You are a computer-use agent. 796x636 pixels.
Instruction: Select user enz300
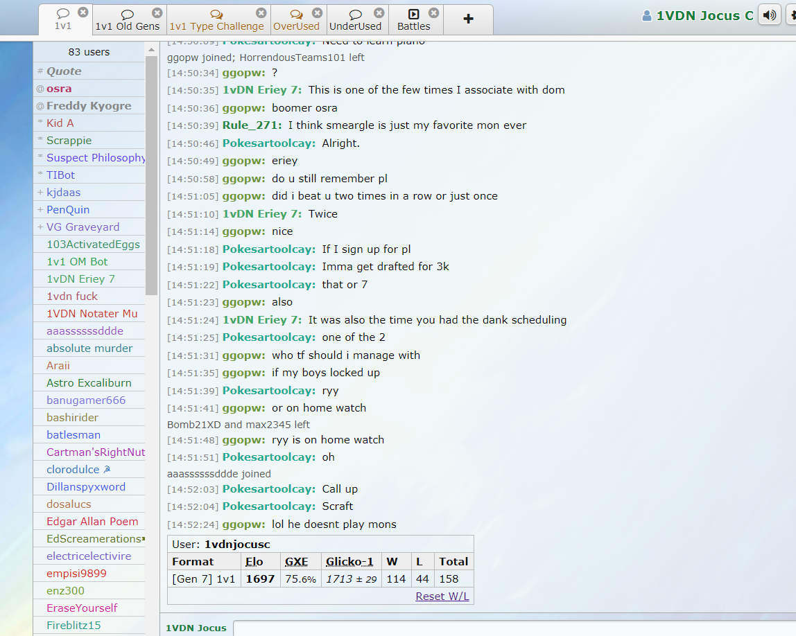coord(89,590)
